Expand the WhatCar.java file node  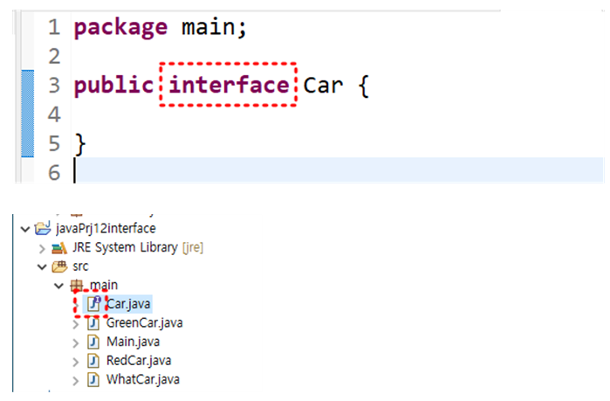tap(76, 380)
